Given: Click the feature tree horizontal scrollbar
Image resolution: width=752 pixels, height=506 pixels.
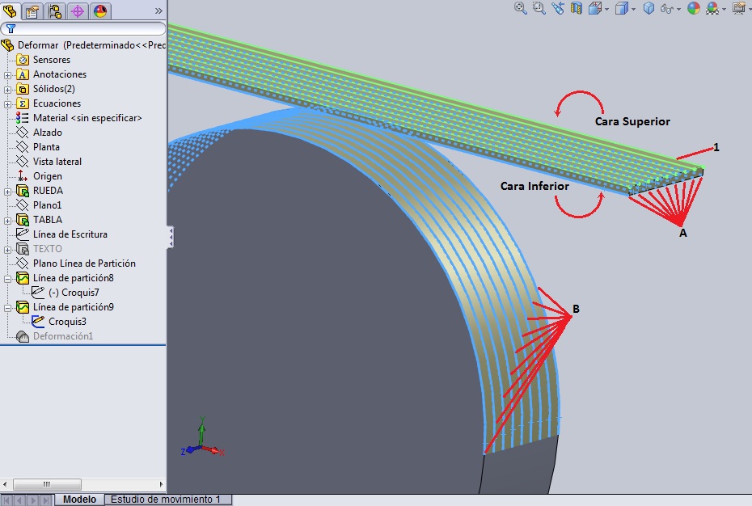Looking at the screenshot, I should click(81, 484).
